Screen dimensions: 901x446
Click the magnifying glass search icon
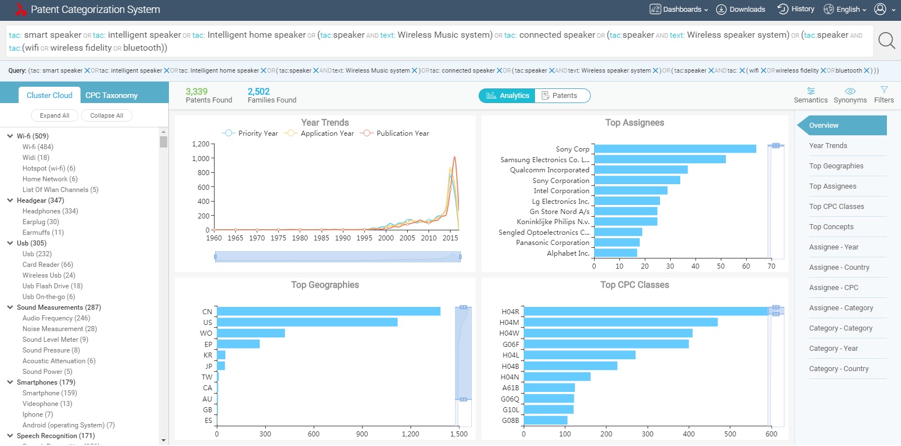click(x=886, y=41)
